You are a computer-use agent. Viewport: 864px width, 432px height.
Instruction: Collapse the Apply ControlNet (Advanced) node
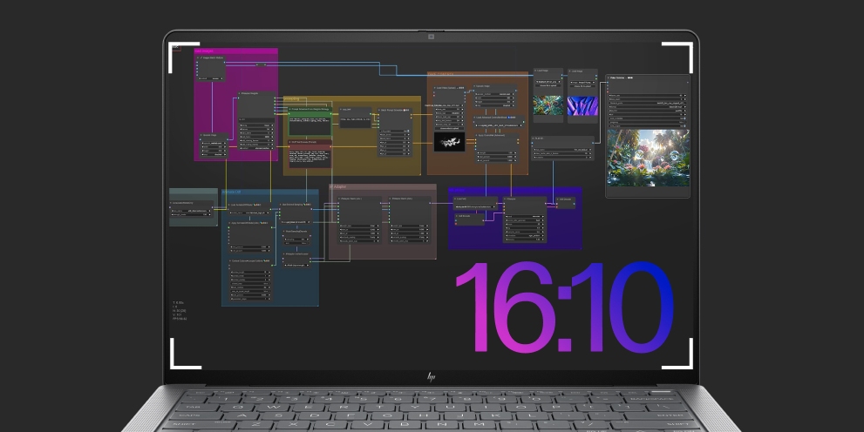point(476,136)
